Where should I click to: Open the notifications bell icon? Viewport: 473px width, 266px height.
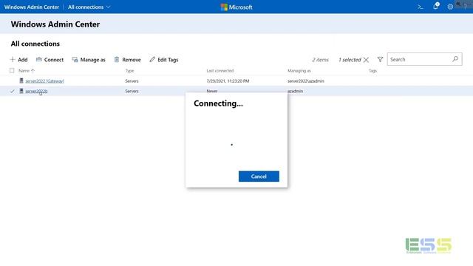pyautogui.click(x=435, y=6)
